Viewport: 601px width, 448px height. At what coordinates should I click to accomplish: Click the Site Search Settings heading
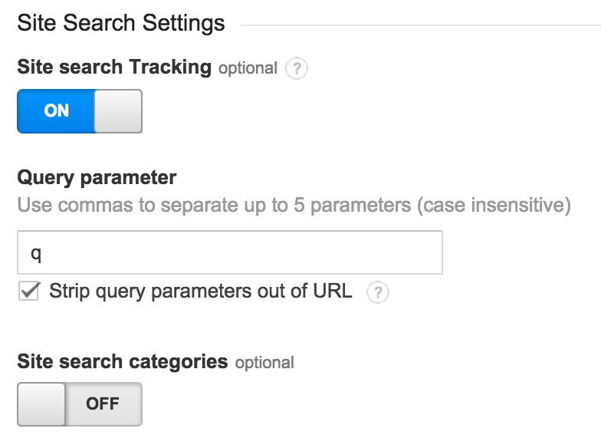pyautogui.click(x=121, y=23)
